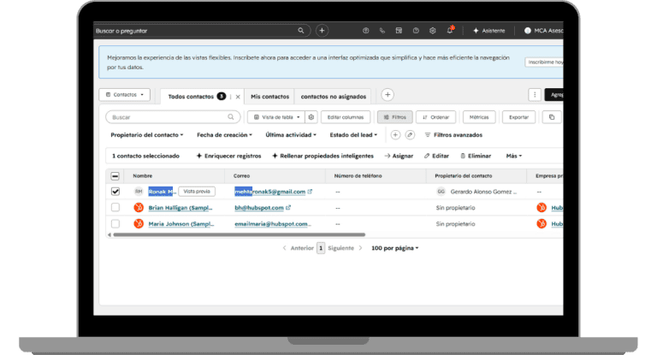Expand Estado del lead filter
Screen dimensions: 657x355
[x=353, y=135]
